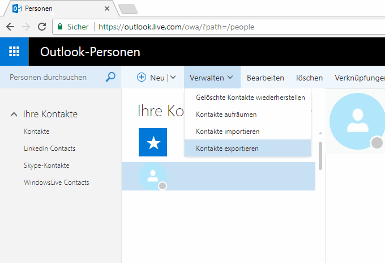The width and height of the screenshot is (385, 263).
Task: Click the plus icon for new contact
Action: click(142, 77)
